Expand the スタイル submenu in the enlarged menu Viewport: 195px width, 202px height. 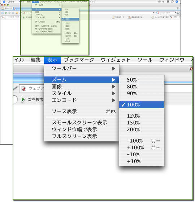coord(82,93)
